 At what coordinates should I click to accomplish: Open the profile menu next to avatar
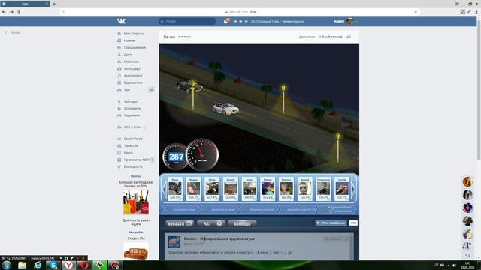[356, 21]
